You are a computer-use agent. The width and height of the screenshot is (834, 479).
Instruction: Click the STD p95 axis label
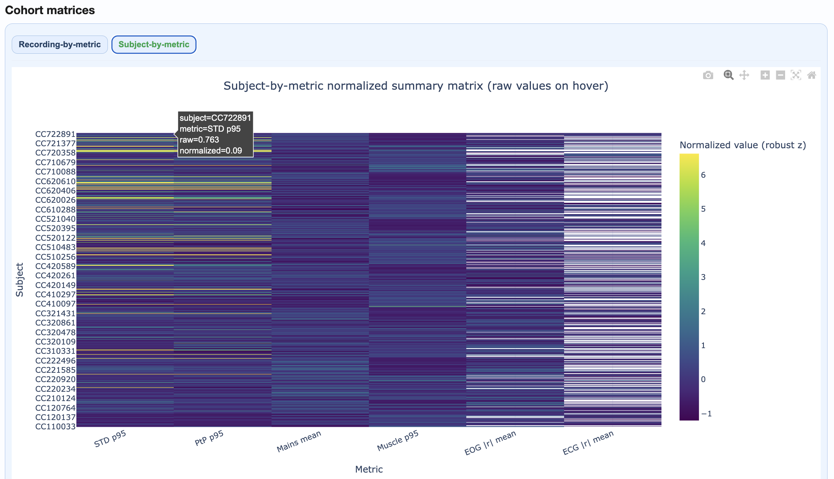(x=110, y=439)
